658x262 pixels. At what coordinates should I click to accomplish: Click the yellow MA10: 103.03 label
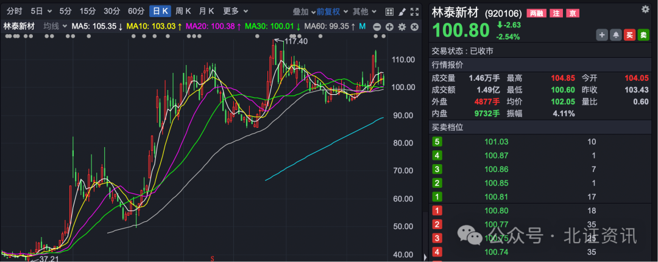151,26
